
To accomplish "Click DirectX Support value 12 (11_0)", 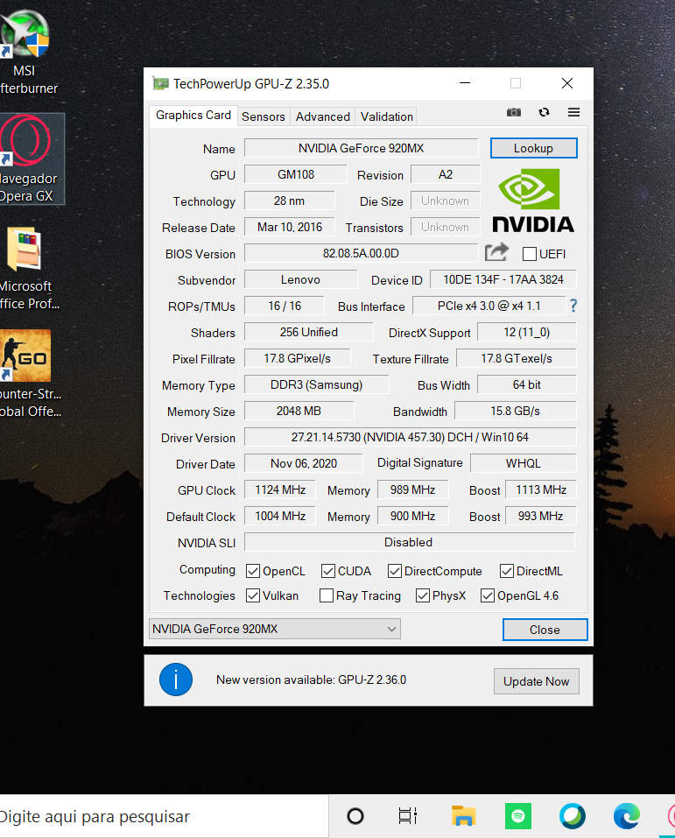I will pyautogui.click(x=526, y=332).
